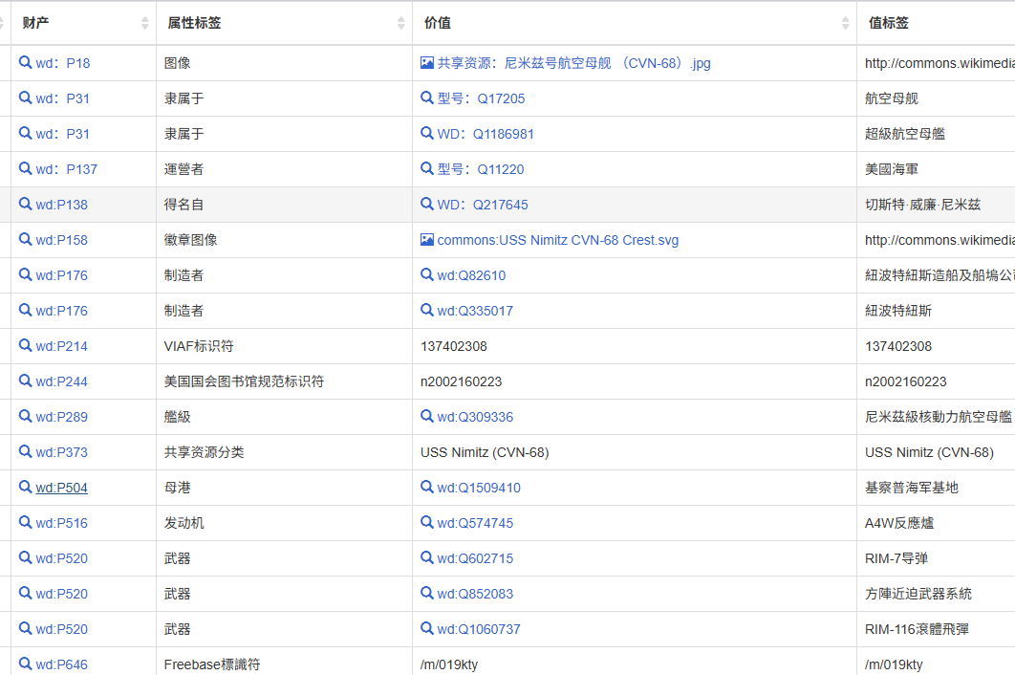The image size is (1015, 675).
Task: Click the image icon before 尼米兹号航空母舰 jpg link
Action: [427, 63]
